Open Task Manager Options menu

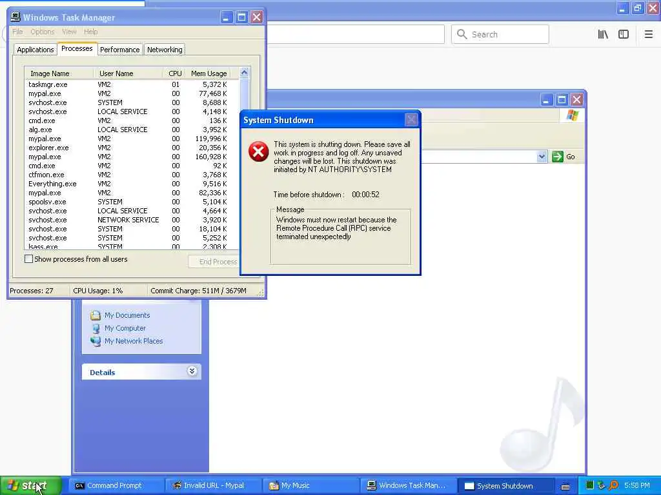[x=42, y=32]
